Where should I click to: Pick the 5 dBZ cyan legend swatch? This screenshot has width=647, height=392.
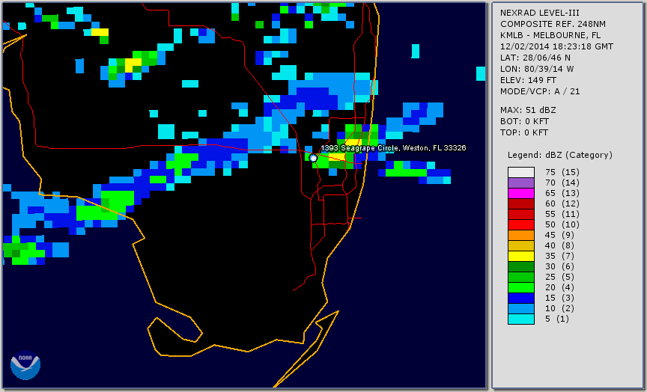coord(521,319)
